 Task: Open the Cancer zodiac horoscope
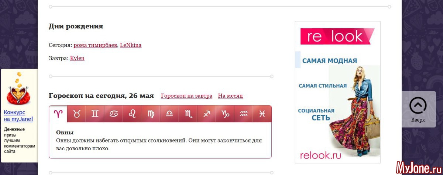[x=114, y=114]
